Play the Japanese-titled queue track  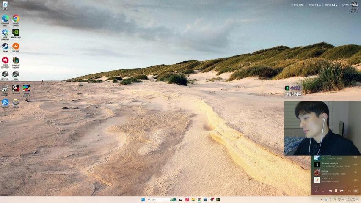pos(336,180)
